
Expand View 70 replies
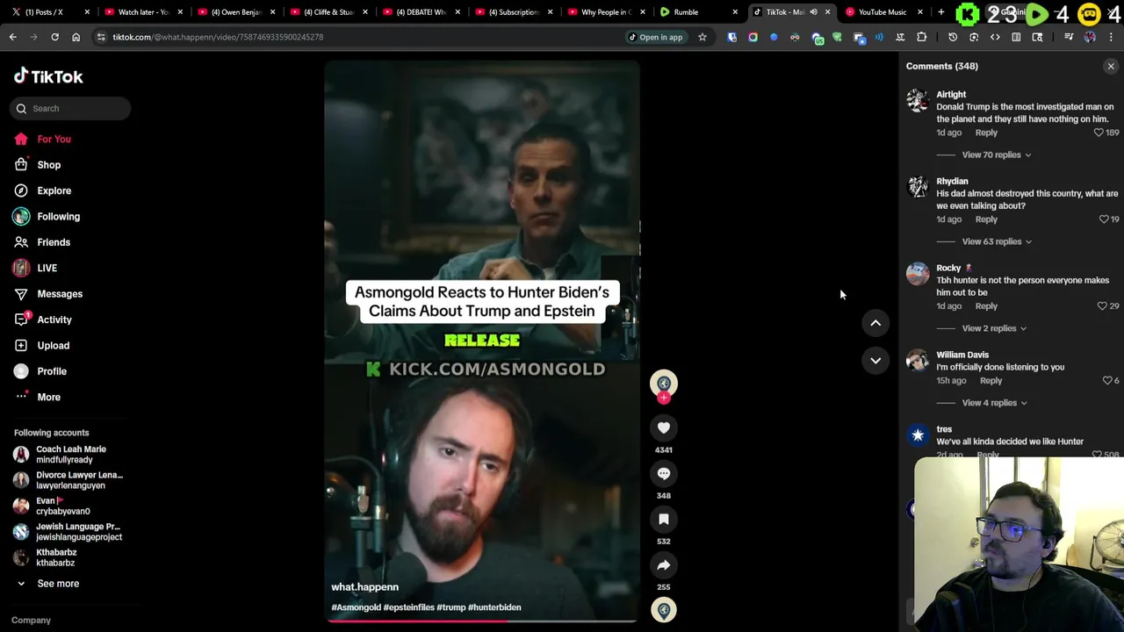pyautogui.click(x=996, y=154)
